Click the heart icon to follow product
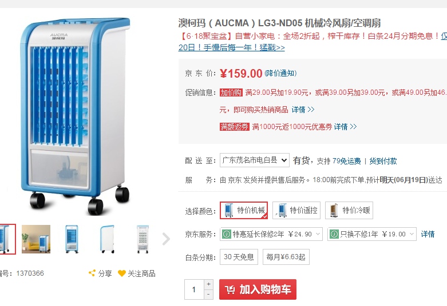Screen dimensions: 447x306 tap(122, 273)
